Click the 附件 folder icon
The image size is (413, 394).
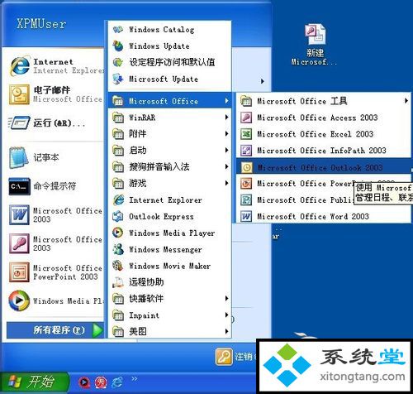[x=118, y=134]
